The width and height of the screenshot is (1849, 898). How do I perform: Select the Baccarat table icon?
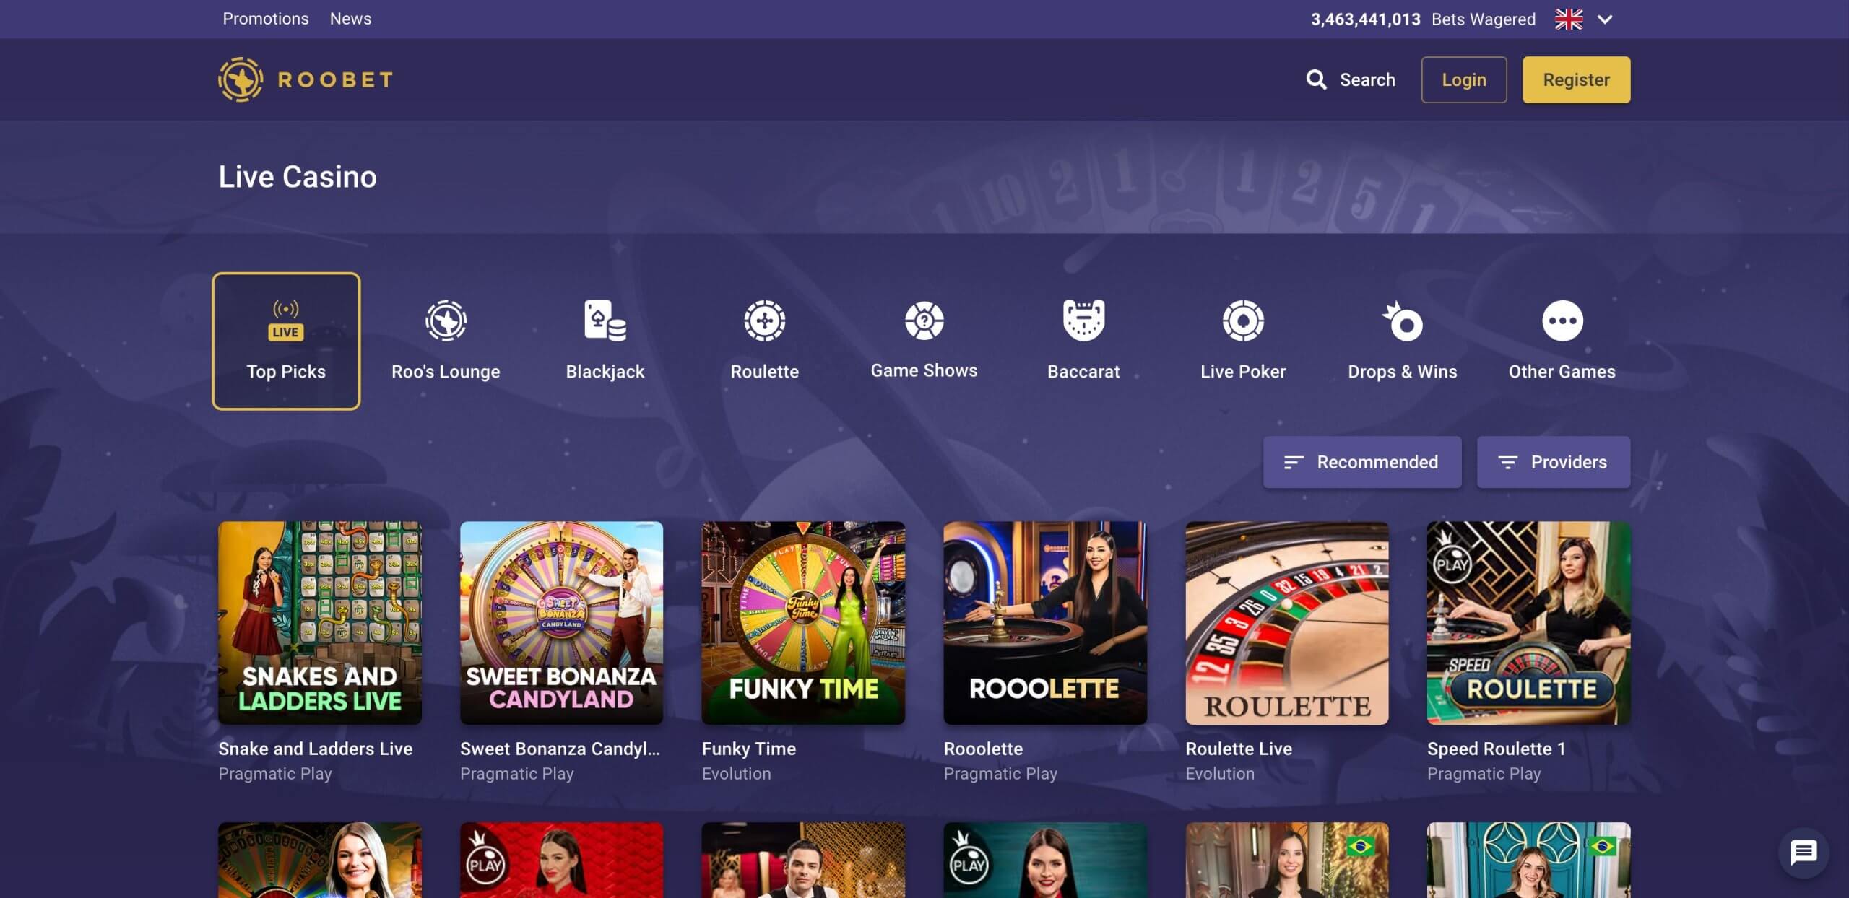coord(1083,321)
